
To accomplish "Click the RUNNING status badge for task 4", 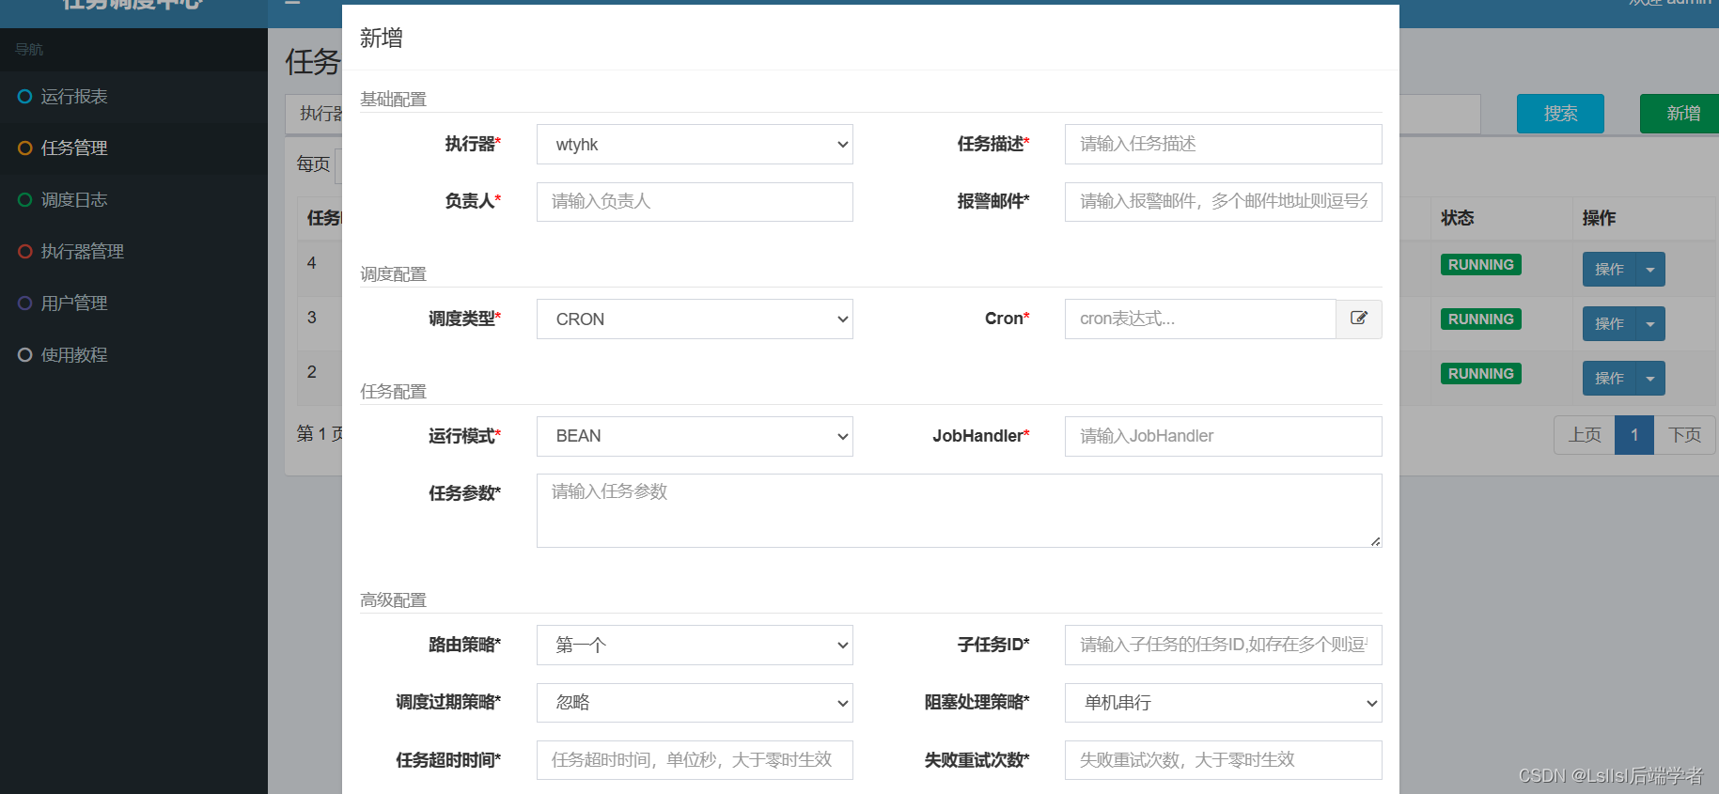I will coord(1480,265).
